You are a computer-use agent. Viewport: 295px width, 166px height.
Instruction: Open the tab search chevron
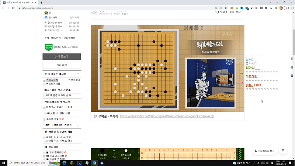(270, 3)
